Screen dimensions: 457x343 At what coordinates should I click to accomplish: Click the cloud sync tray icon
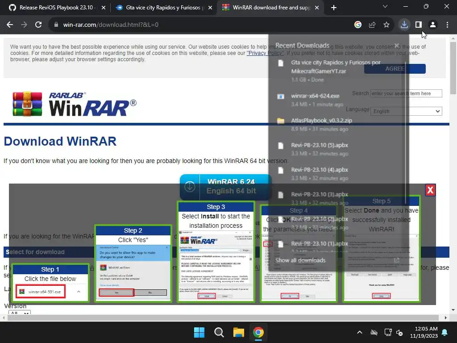point(374,332)
